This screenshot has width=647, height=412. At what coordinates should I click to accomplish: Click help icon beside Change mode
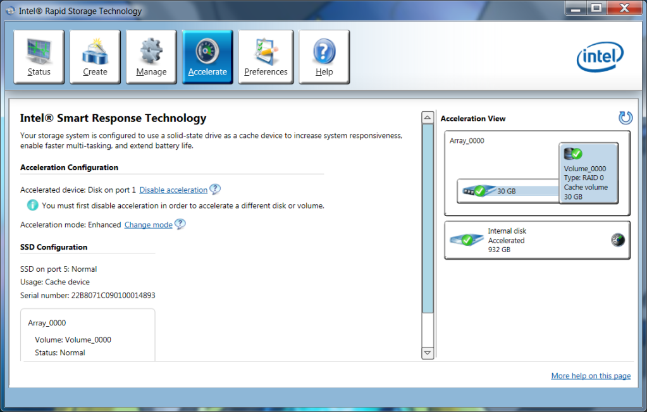(180, 224)
